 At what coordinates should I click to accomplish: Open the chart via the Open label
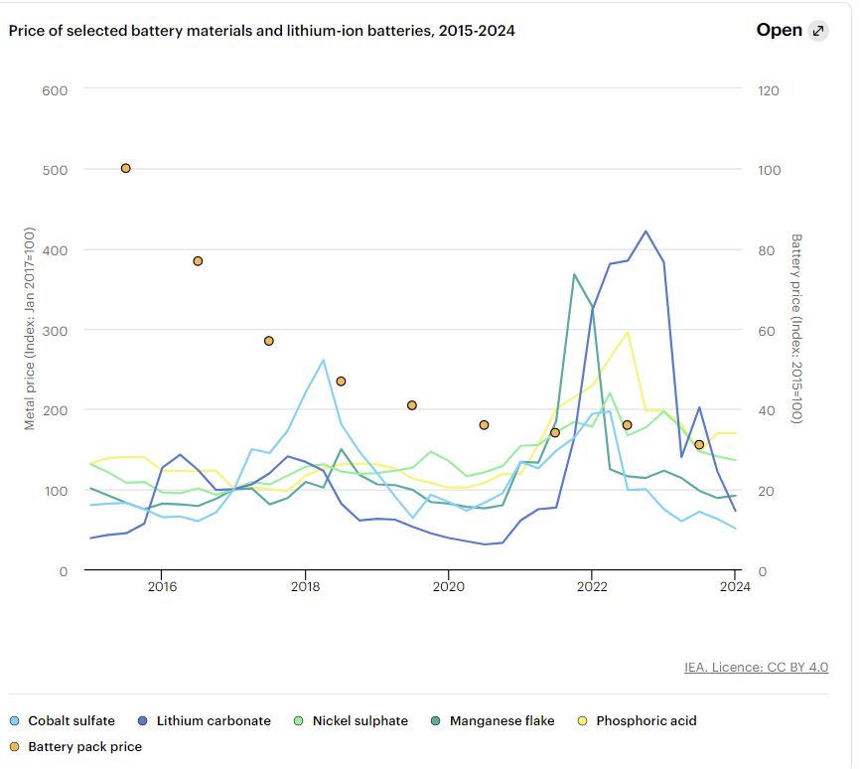tap(779, 30)
